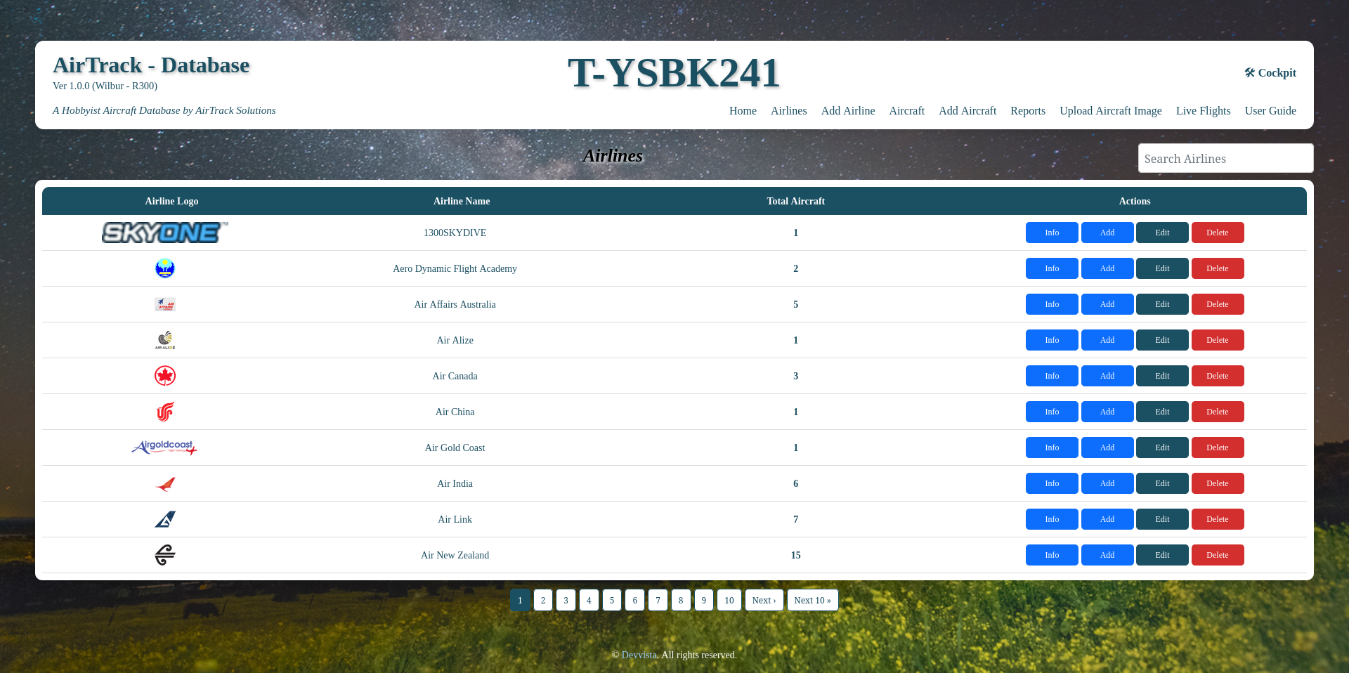Screen dimensions: 1349x673
Task: Delete the Air New Zealand airline
Action: 1218,555
